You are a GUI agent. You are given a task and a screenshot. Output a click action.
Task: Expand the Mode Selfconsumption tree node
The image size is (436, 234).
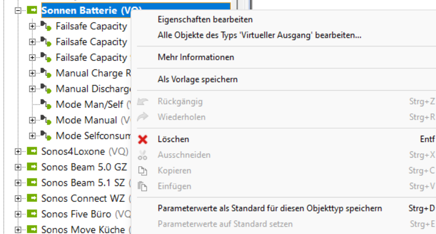(32, 136)
